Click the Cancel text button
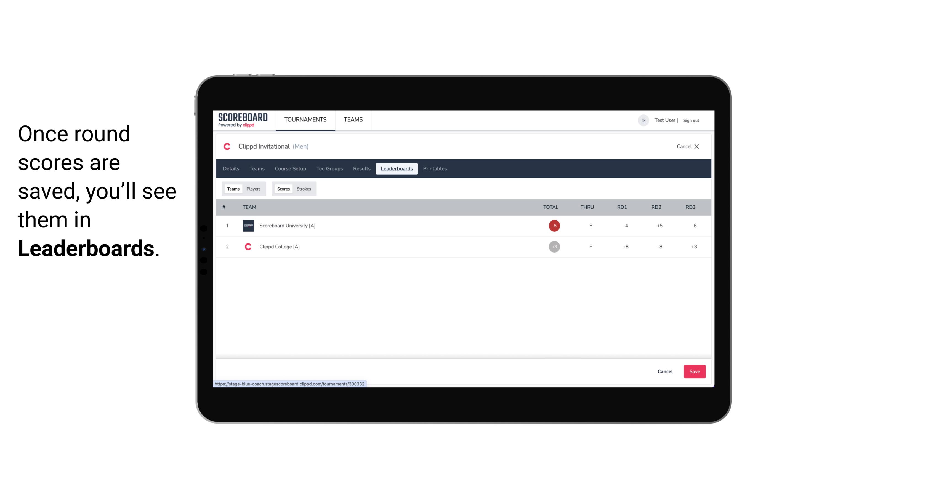926x498 pixels. click(665, 371)
